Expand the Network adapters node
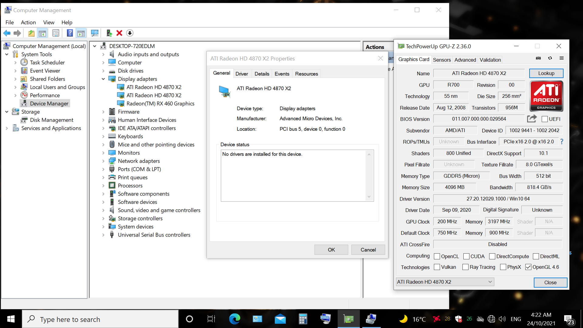Image resolution: width=583 pixels, height=328 pixels. [x=103, y=161]
